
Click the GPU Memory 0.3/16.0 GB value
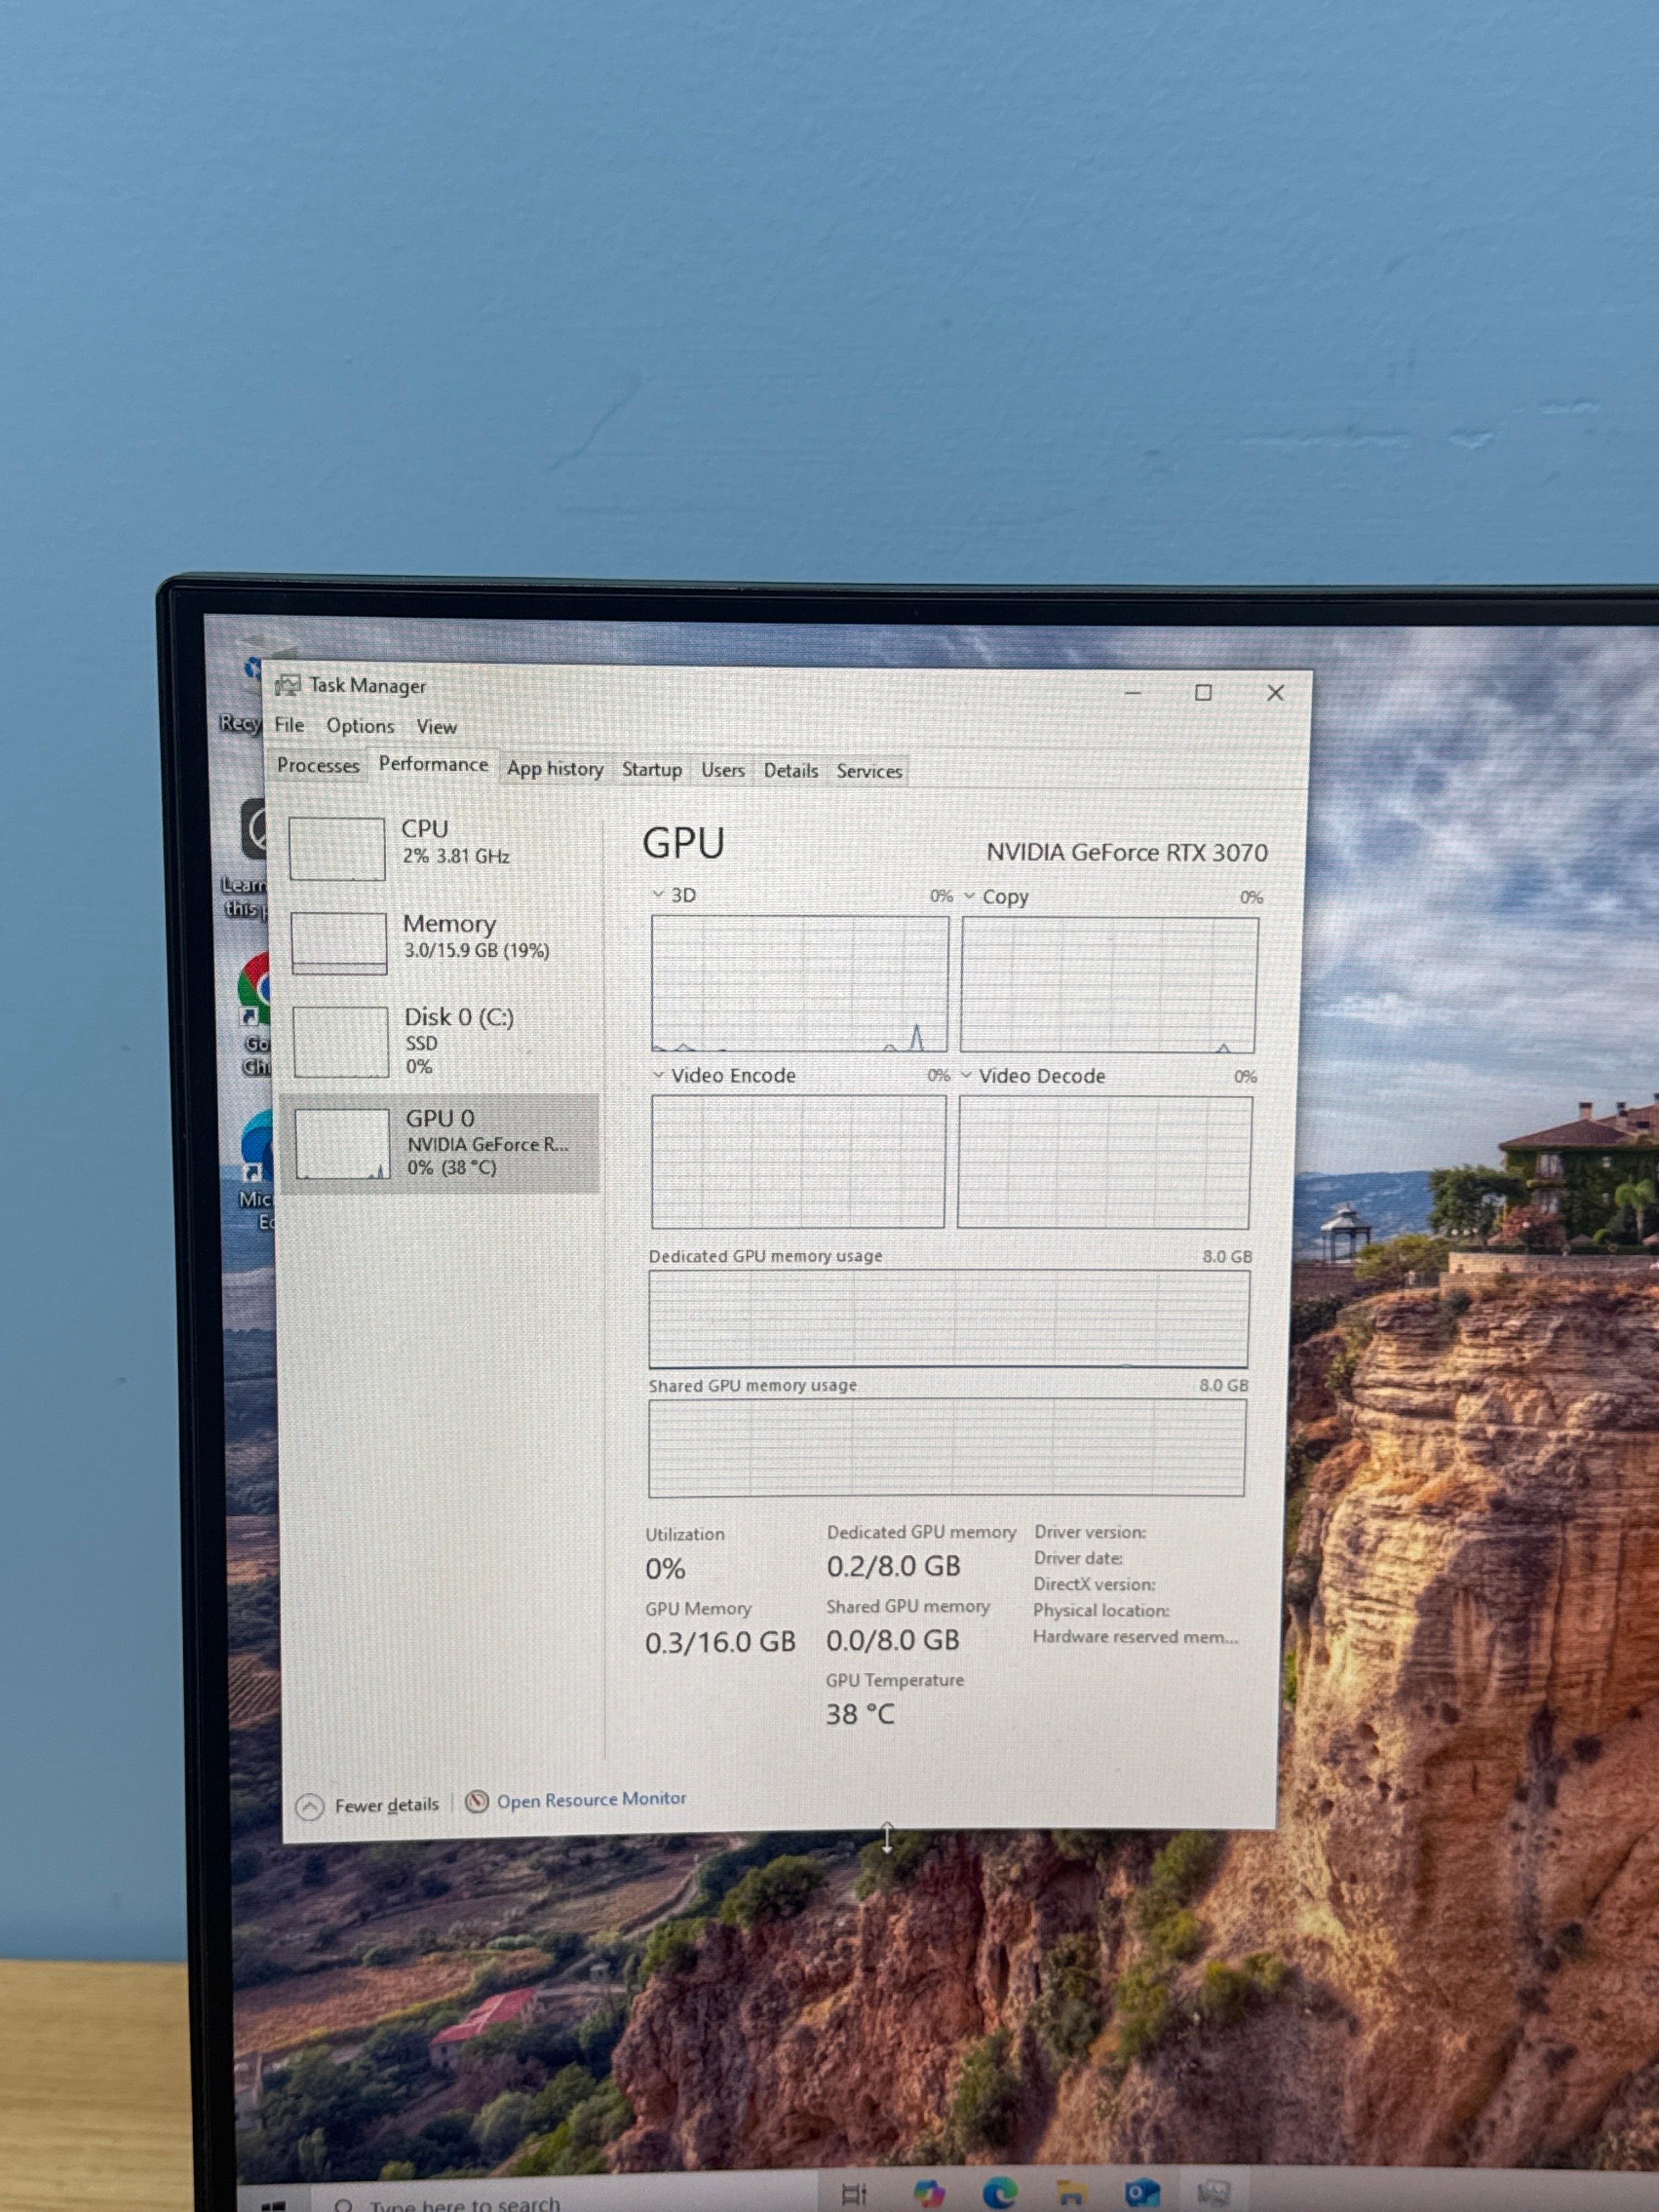pos(720,1642)
